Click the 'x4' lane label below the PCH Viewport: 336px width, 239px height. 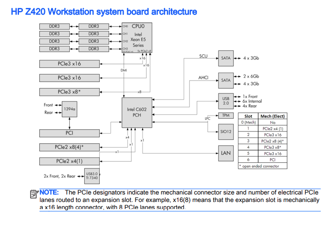click(x=128, y=138)
